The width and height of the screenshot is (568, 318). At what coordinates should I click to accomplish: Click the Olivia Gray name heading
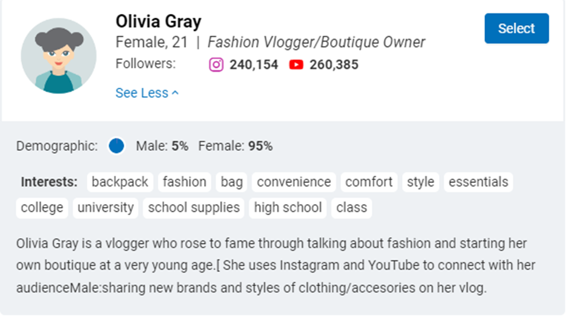(x=158, y=21)
